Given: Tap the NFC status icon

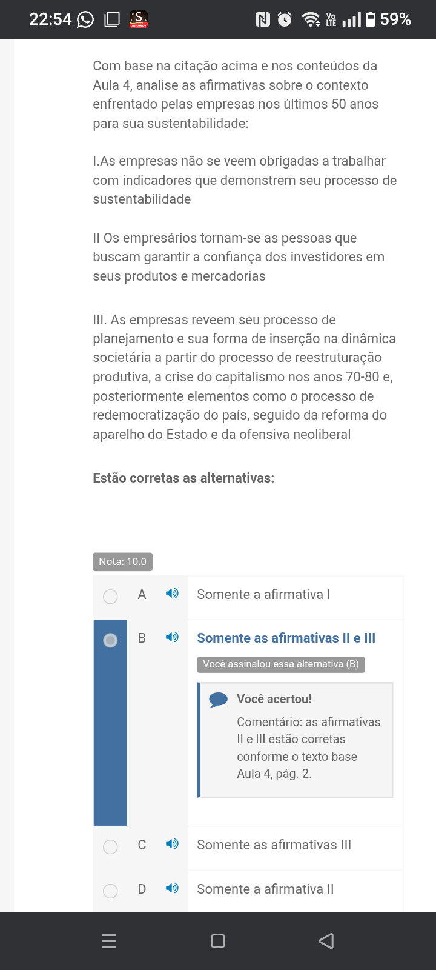Looking at the screenshot, I should click(x=263, y=20).
